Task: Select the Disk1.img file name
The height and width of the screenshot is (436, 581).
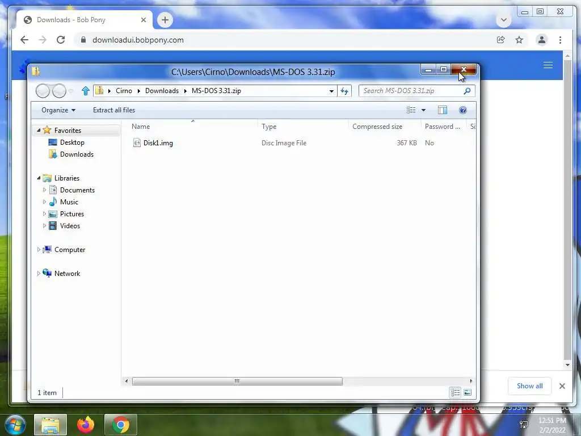Action: point(158,142)
